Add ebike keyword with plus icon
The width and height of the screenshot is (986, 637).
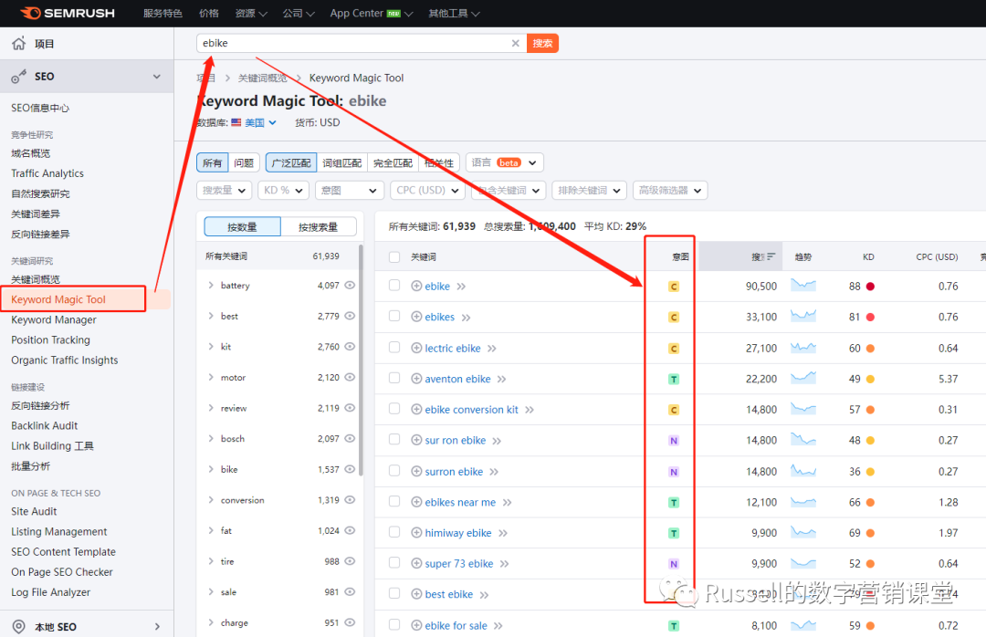416,287
